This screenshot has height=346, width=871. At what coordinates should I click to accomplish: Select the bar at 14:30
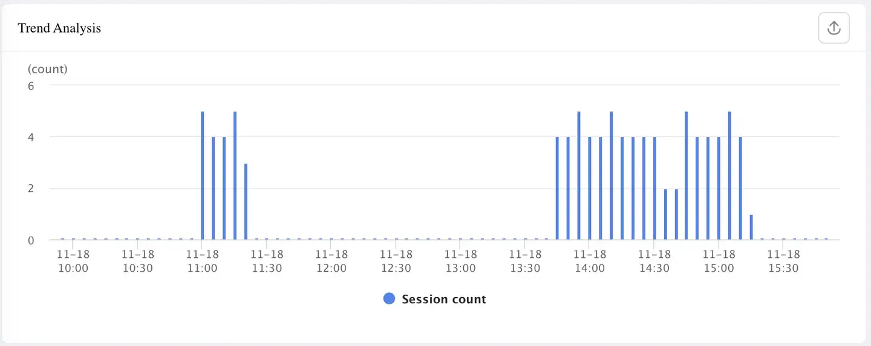(x=654, y=188)
